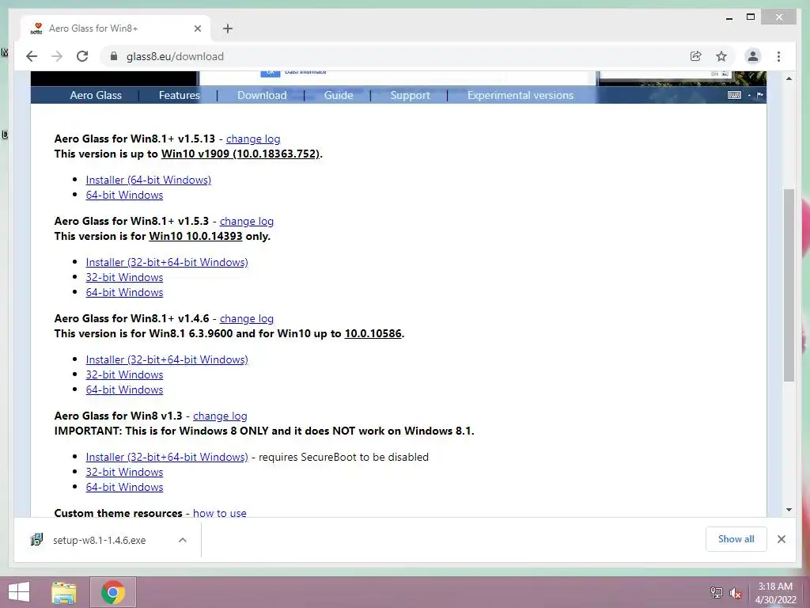The width and height of the screenshot is (810, 608).
Task: Close the Aero Glass for Win8+ tab
Action: coord(197,28)
